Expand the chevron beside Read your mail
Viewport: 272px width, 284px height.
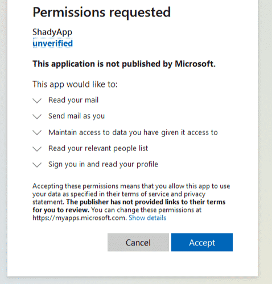[37, 101]
